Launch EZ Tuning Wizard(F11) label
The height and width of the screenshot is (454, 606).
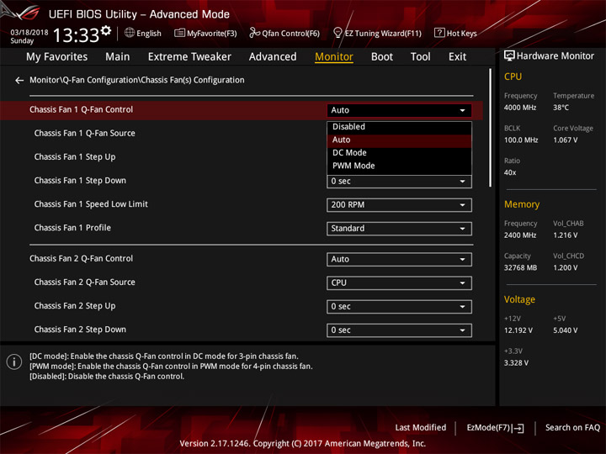[383, 34]
